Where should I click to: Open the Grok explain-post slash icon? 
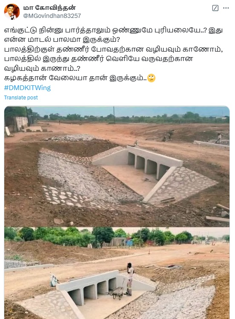pyautogui.click(x=215, y=8)
